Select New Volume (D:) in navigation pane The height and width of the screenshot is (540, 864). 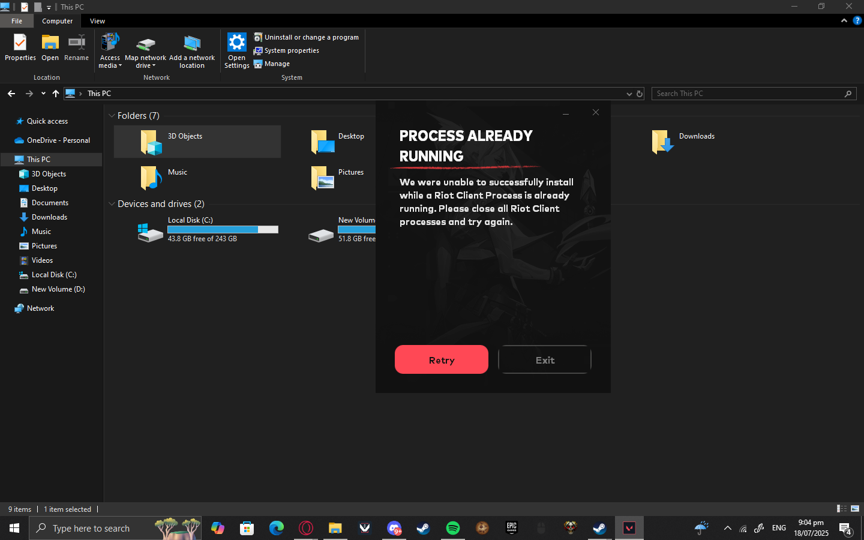[x=58, y=289]
